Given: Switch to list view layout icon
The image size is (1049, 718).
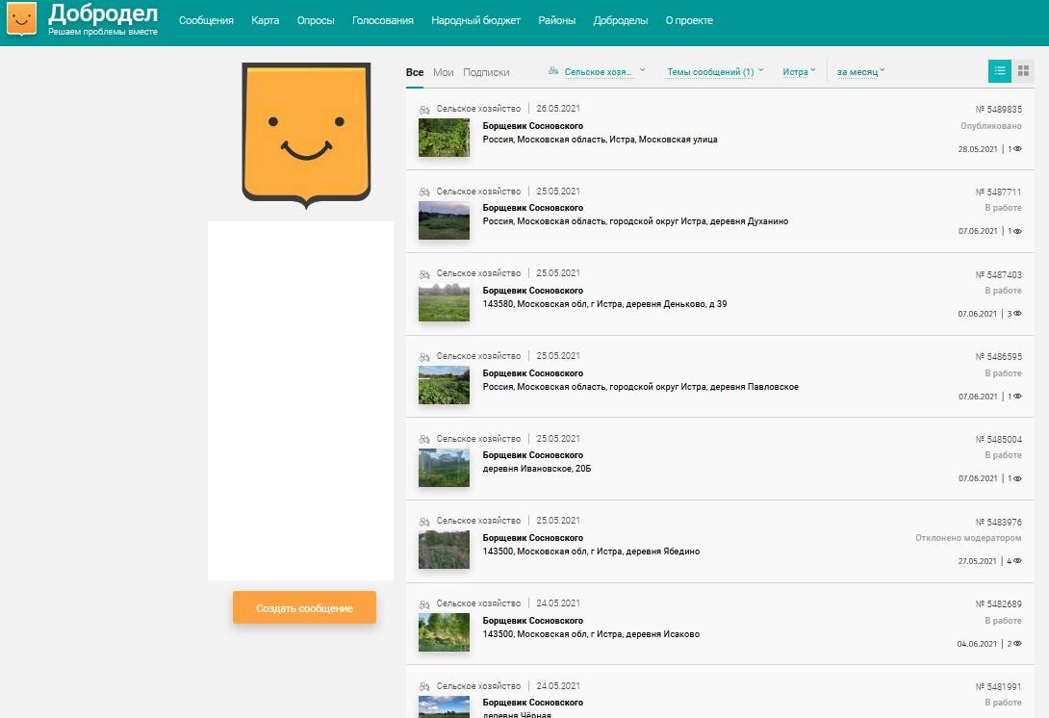Looking at the screenshot, I should pos(1000,71).
